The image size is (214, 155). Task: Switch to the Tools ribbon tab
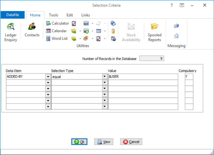click(x=54, y=15)
